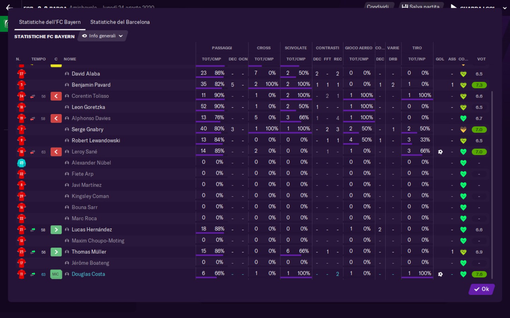Click the green swap arrows icon in Müller's row
The height and width of the screenshot is (318, 510).
[x=33, y=252]
